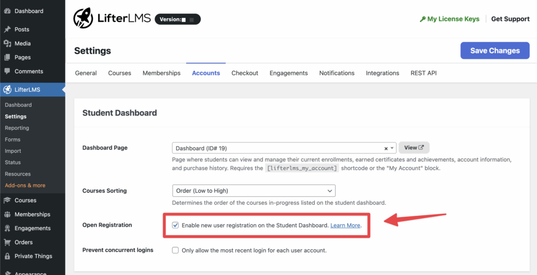
Task: Click the Memberships group icon
Action: pyautogui.click(x=7, y=214)
